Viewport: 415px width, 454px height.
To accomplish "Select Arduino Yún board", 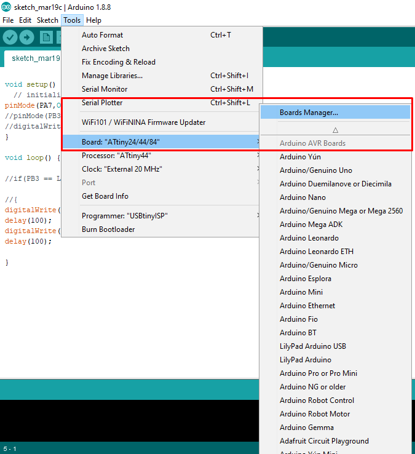I will (x=336, y=157).
